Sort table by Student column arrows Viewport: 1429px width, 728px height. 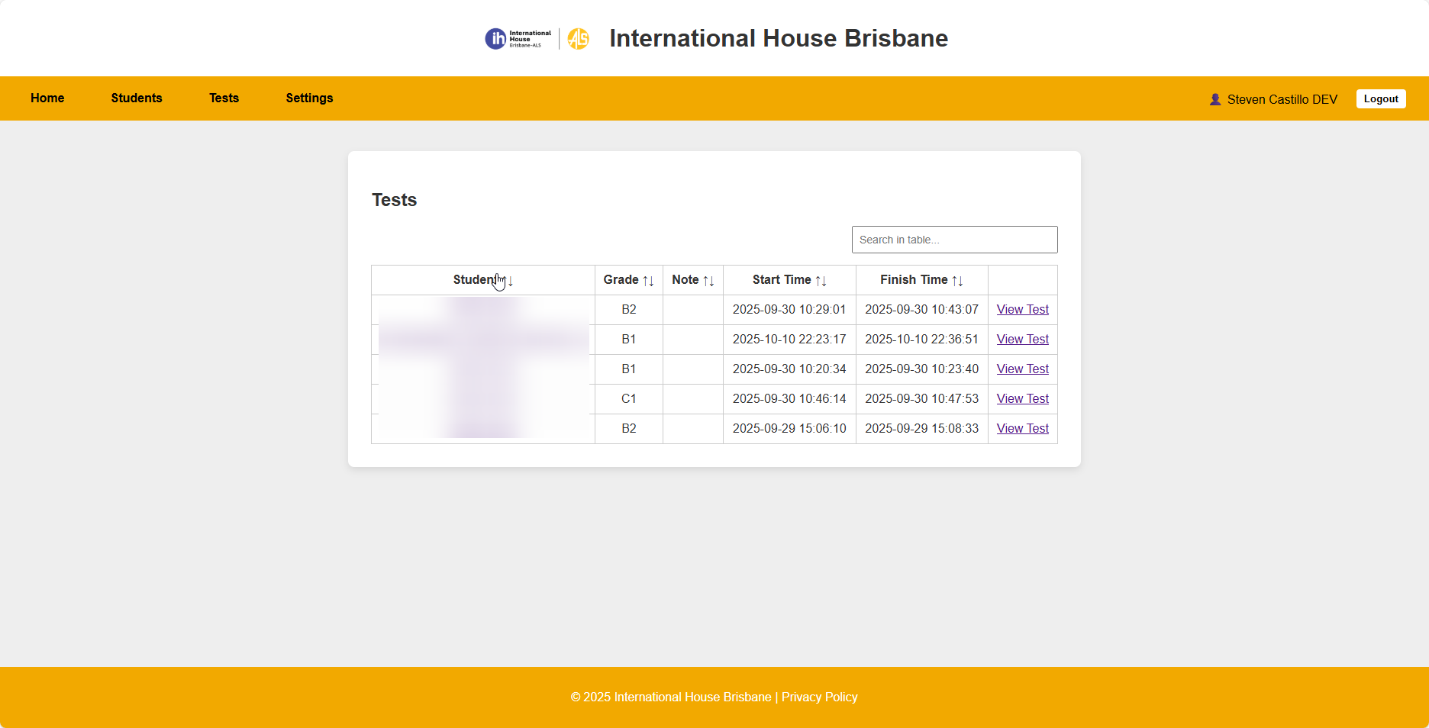[x=508, y=281]
